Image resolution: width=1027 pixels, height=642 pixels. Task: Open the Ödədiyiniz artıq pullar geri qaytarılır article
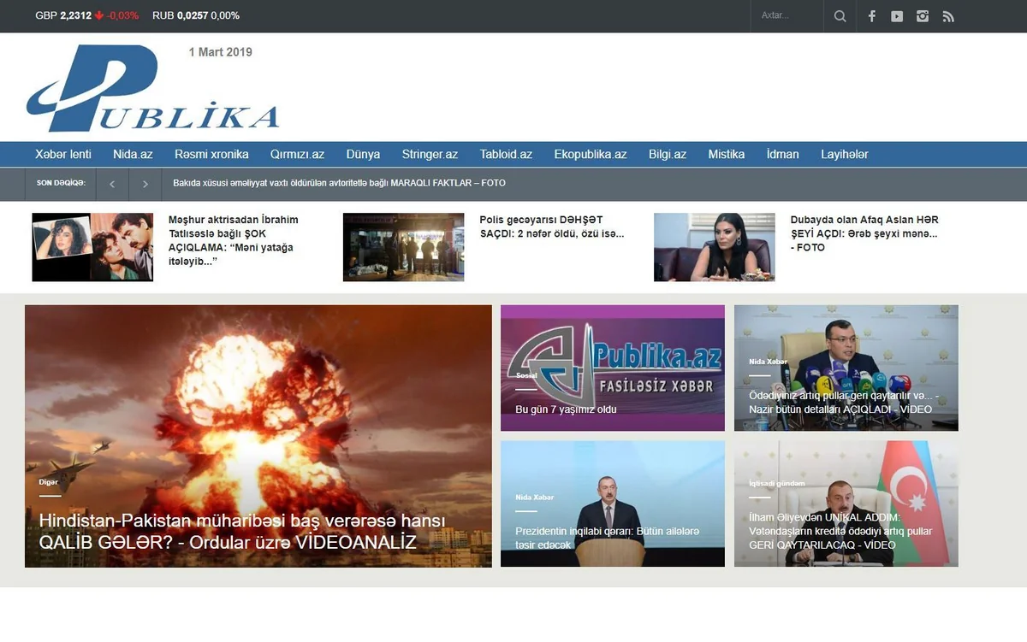coord(842,403)
